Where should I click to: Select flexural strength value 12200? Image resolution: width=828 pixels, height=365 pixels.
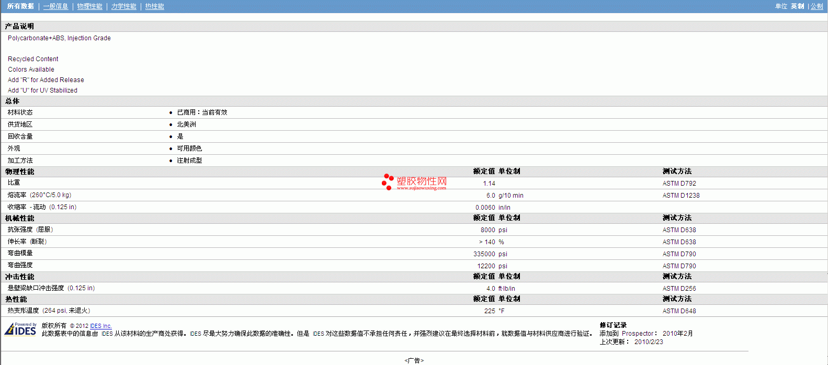pyautogui.click(x=486, y=266)
